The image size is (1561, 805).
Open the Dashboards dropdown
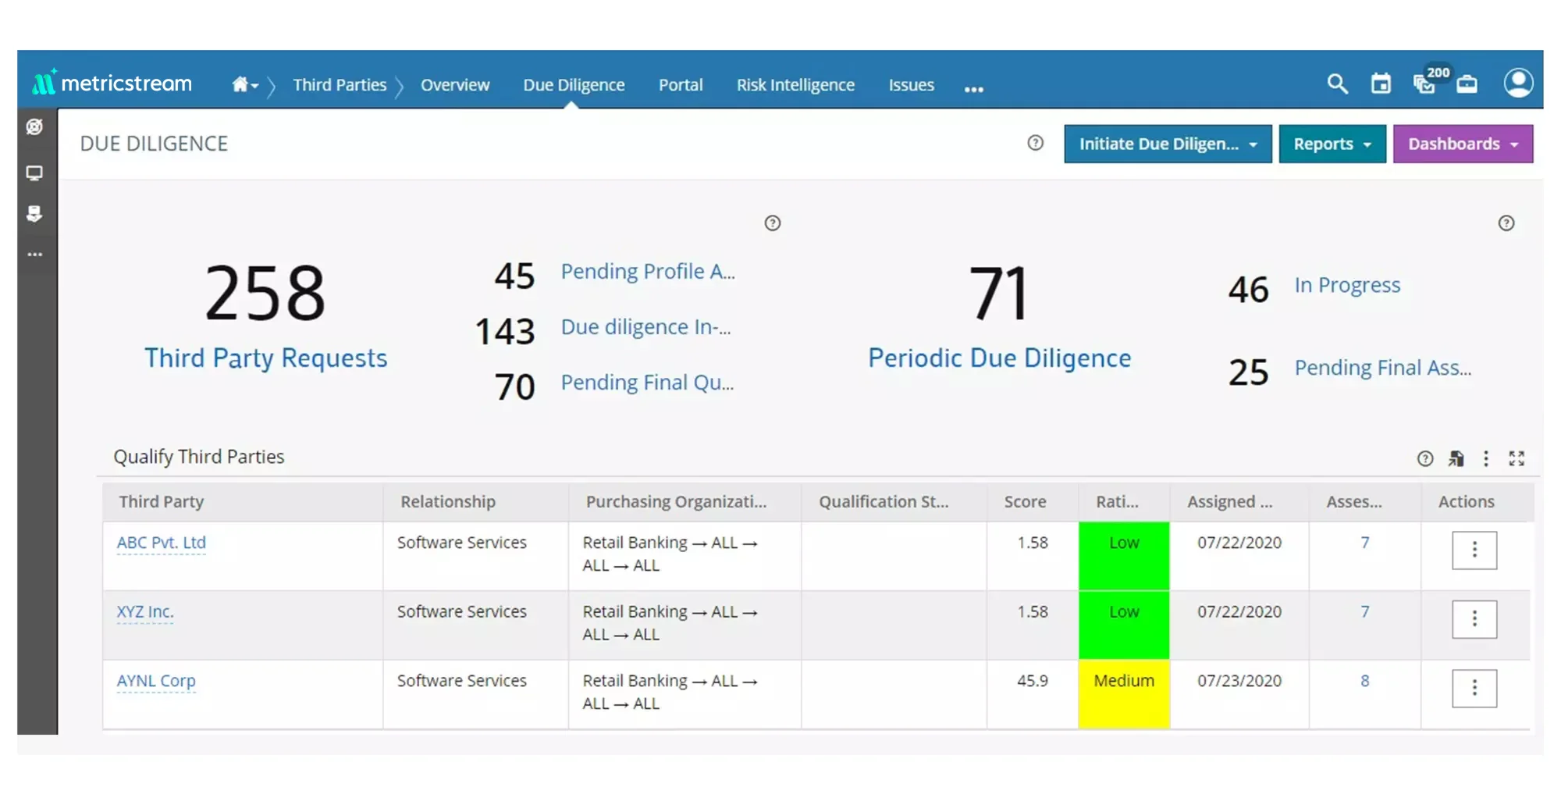1463,144
